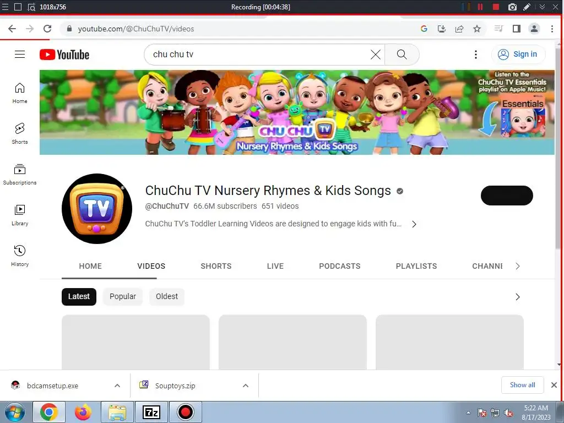Select the Latest filter chip
Viewport: 564px width, 423px height.
point(79,297)
